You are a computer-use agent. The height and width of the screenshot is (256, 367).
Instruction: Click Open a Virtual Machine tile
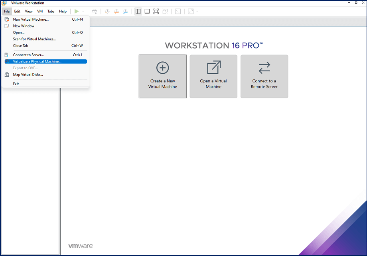coord(213,76)
